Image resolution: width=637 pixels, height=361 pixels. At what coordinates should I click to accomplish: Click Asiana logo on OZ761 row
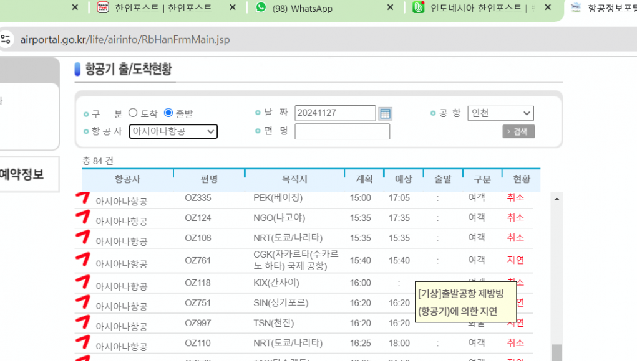coord(82,258)
